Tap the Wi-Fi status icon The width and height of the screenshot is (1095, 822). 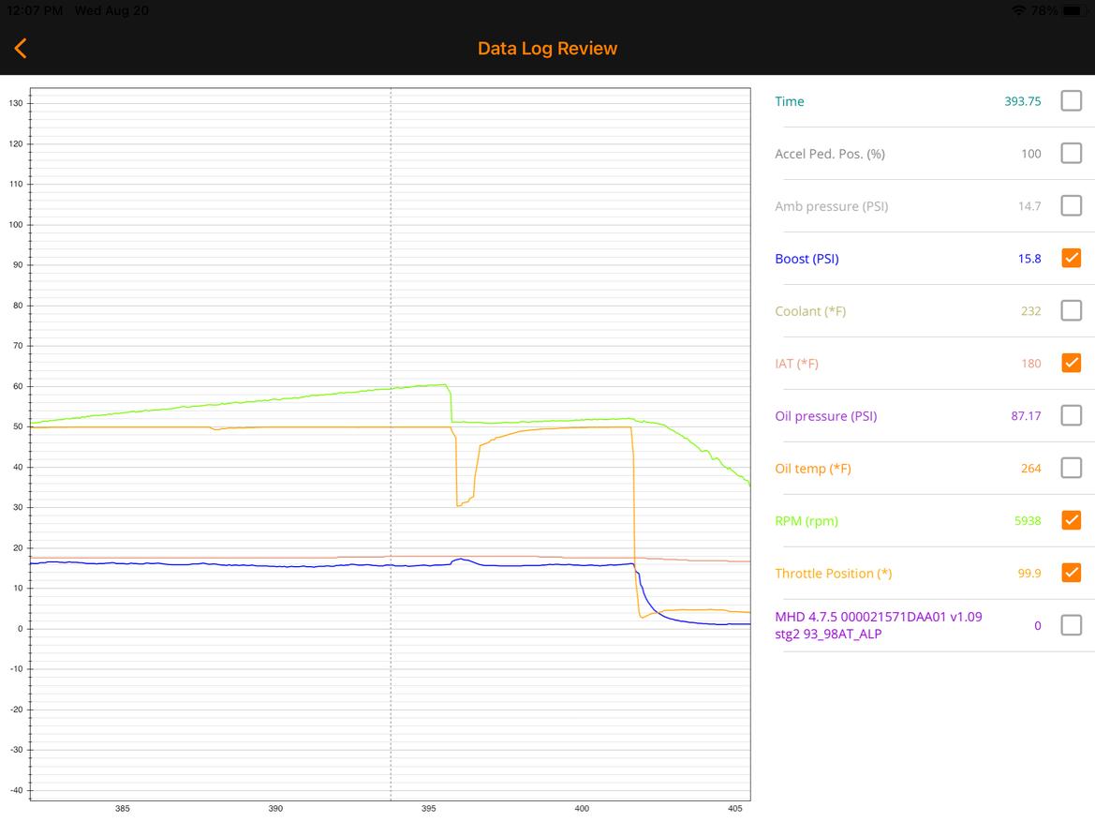click(1018, 10)
